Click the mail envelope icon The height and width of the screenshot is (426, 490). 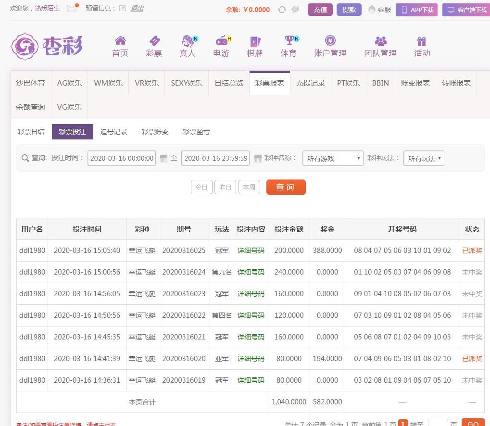pos(72,8)
